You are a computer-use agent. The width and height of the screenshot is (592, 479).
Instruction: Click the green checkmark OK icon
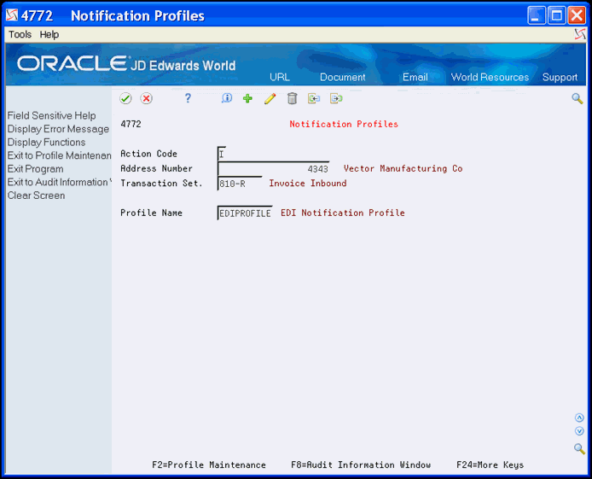click(125, 98)
